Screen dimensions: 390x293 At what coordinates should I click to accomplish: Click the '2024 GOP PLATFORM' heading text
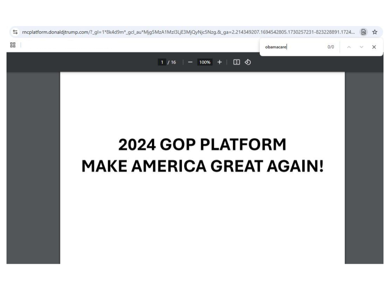pos(202,144)
